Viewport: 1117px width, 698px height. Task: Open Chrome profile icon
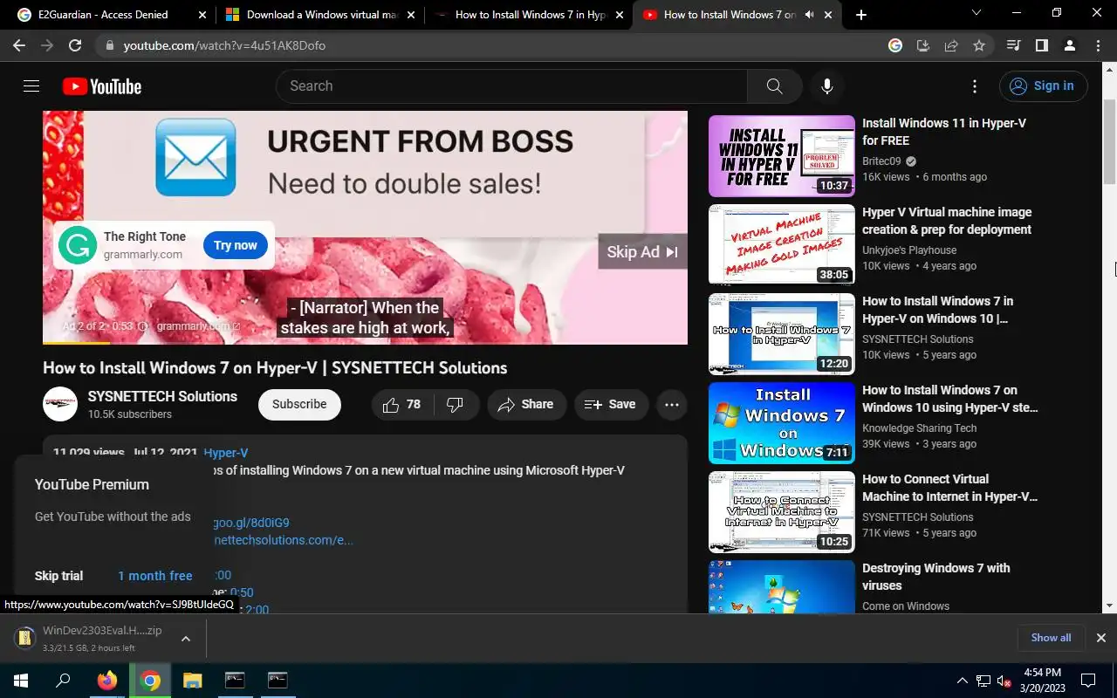pos(1069,45)
